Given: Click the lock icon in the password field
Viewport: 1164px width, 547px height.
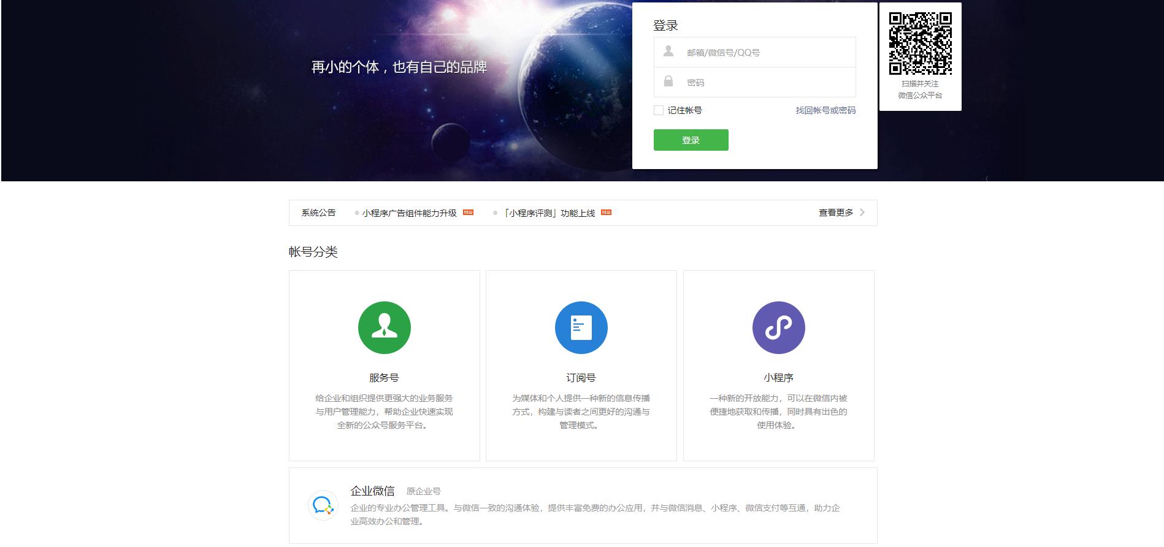Looking at the screenshot, I should 668,81.
